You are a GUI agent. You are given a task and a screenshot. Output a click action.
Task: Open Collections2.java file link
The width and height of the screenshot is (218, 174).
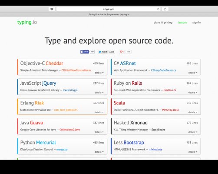(x=69, y=130)
